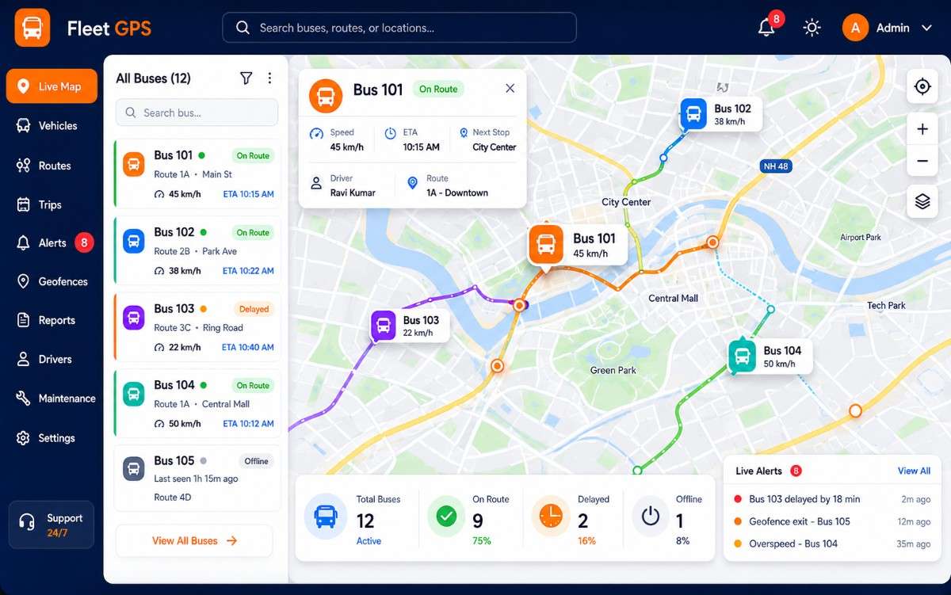
Task: Click the On Route green check icon
Action: [446, 517]
